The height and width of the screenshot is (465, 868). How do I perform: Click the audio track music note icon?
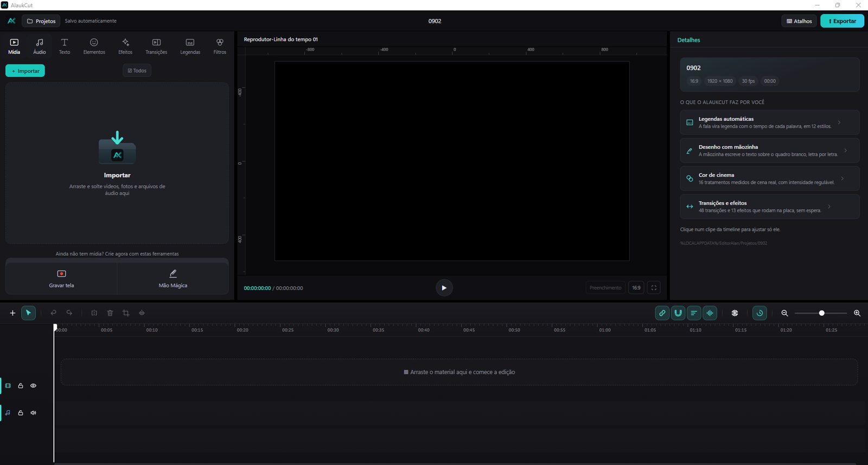(8, 412)
